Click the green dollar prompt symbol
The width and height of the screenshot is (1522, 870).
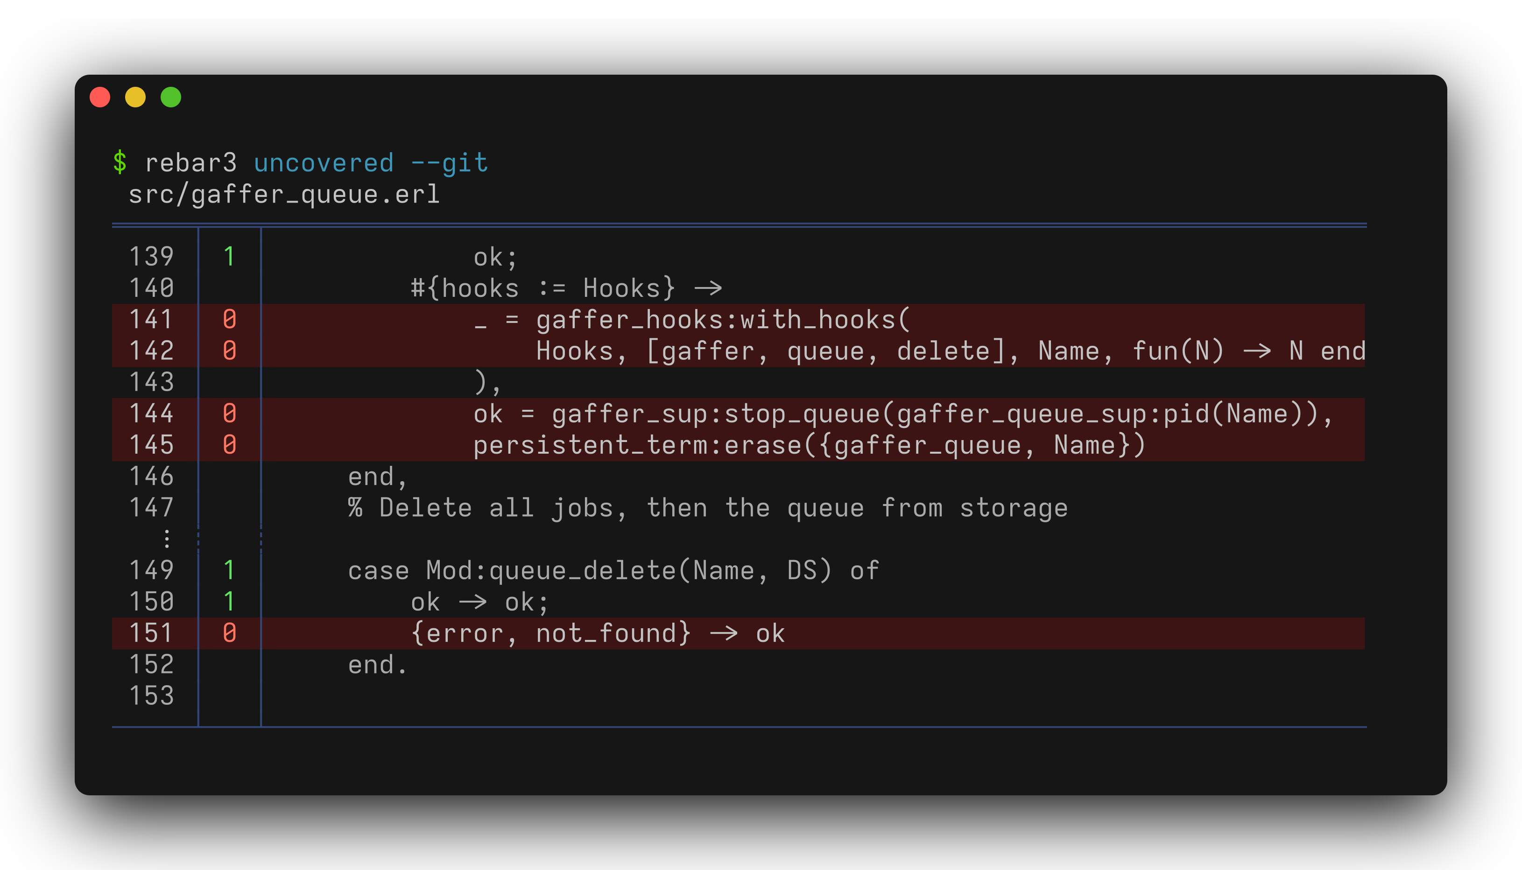pos(120,162)
